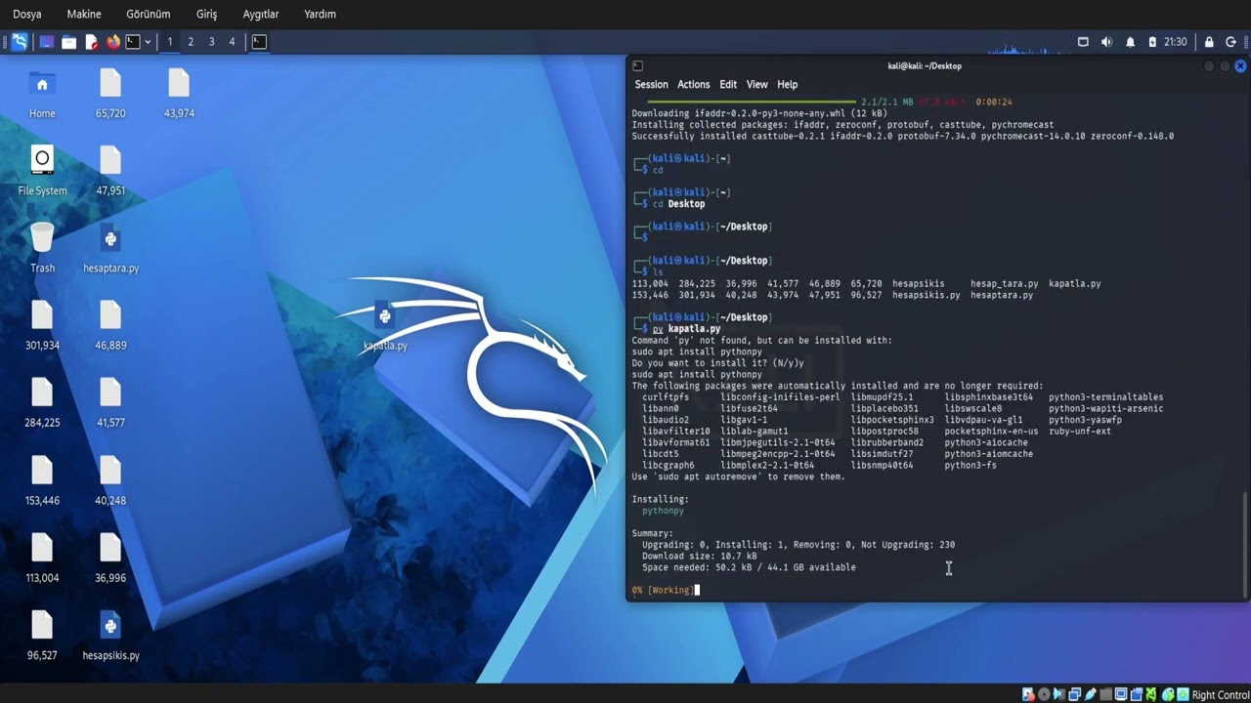1251x703 pixels.
Task: Select the 36,996 desktop file
Action: 110,558
